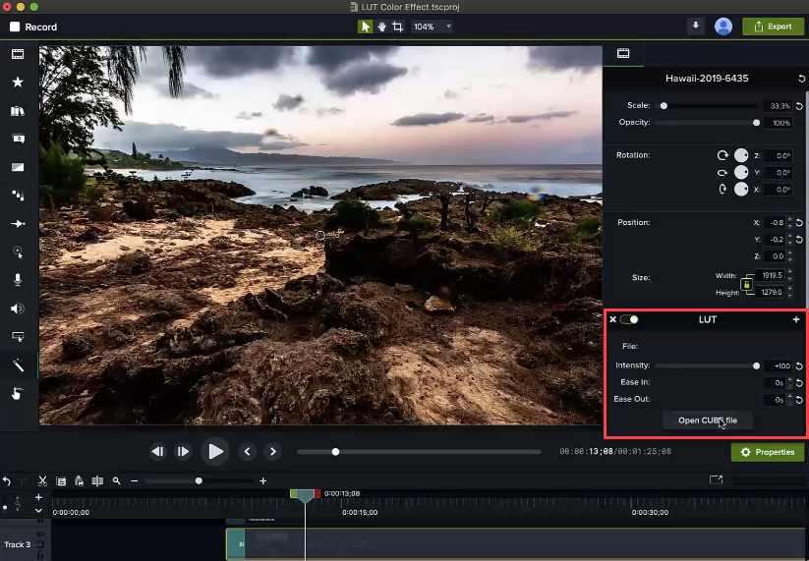Click the scissors cut icon on timeline
The image size is (809, 561).
click(x=42, y=481)
